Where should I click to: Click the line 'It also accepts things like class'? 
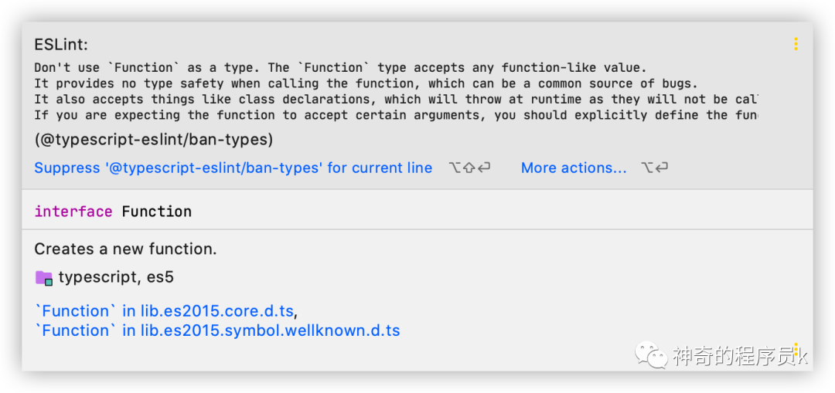pyautogui.click(x=396, y=100)
